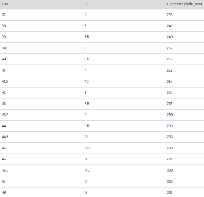Click foot length 270 value

[x=170, y=93]
